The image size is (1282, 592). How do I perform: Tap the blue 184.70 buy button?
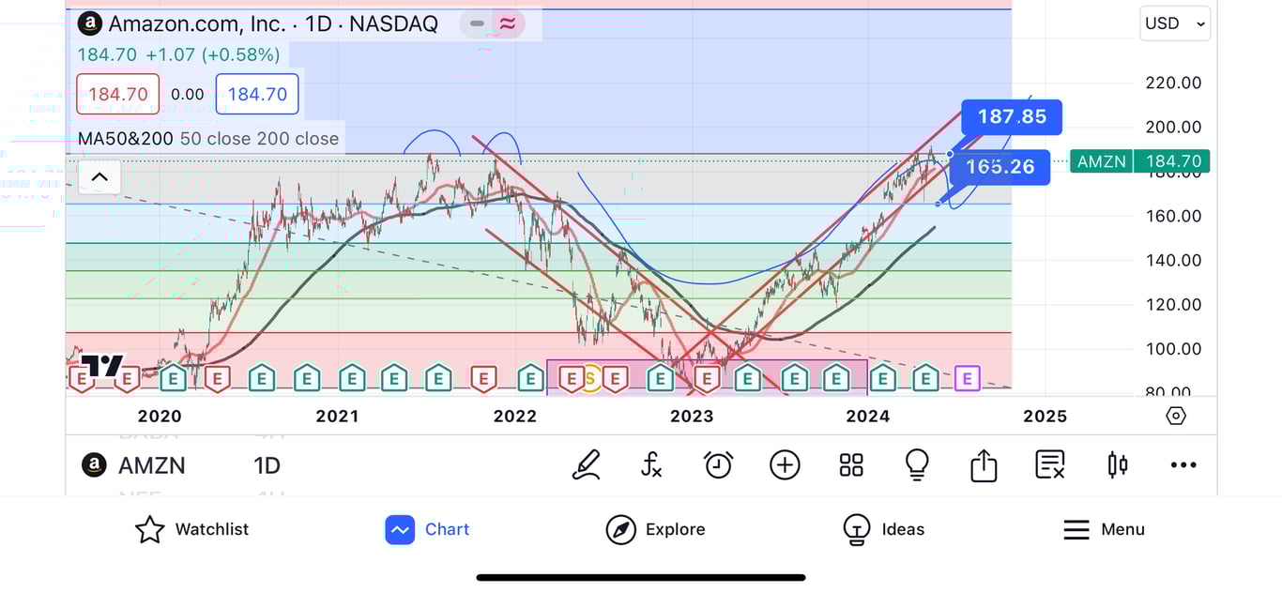pyautogui.click(x=257, y=94)
